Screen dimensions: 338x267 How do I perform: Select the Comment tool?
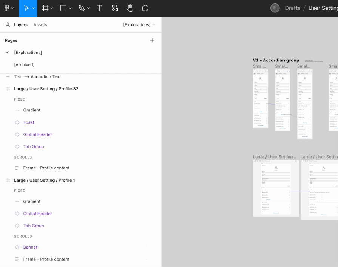click(145, 8)
